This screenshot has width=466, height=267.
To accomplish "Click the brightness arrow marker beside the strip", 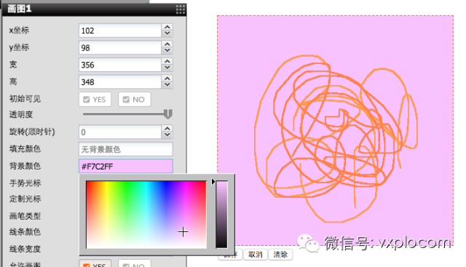I will point(213,181).
